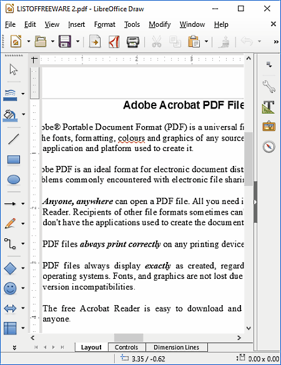Click the scroll right arrow
Image resolution: width=281 pixels, height=365 pixels.
click(239, 338)
